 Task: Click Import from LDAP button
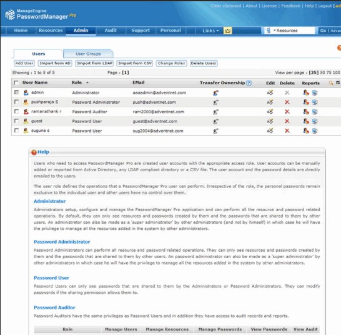click(94, 63)
